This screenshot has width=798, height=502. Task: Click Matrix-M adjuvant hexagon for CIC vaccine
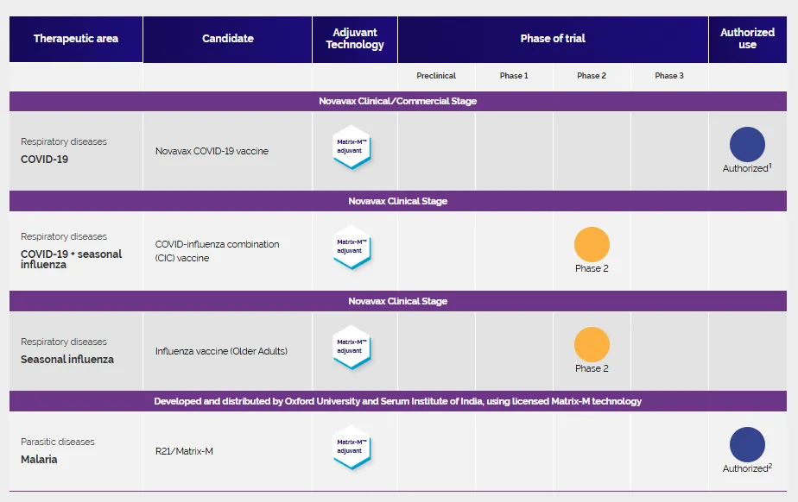tap(352, 247)
